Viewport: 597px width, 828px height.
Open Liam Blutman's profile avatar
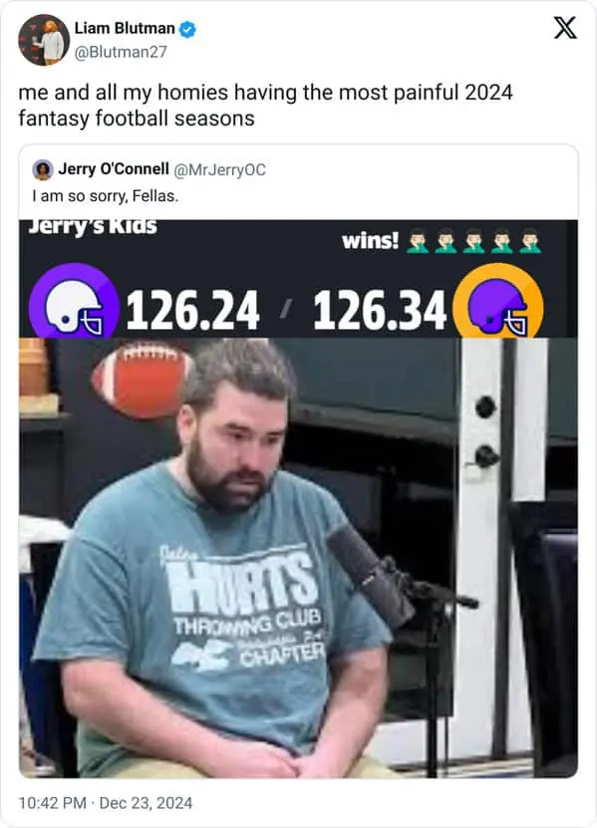44,40
